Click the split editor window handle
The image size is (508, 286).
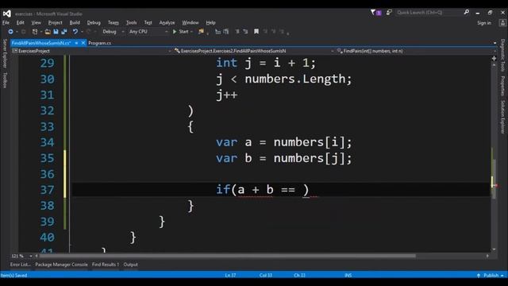(x=494, y=58)
